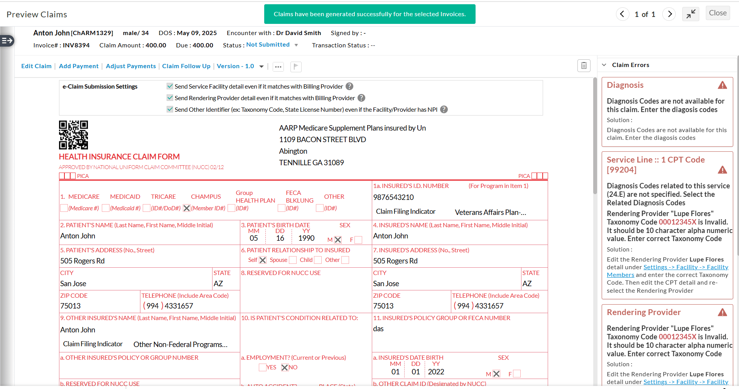Expand the left slide-out panel icon
This screenshot has height=389, width=739.
[7, 40]
